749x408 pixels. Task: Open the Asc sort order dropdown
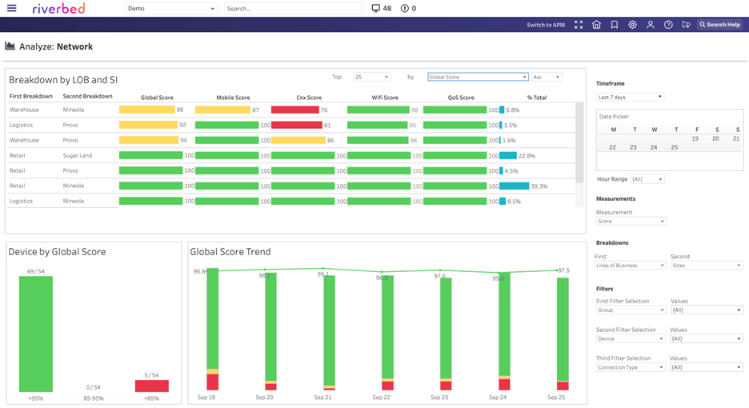tap(547, 78)
